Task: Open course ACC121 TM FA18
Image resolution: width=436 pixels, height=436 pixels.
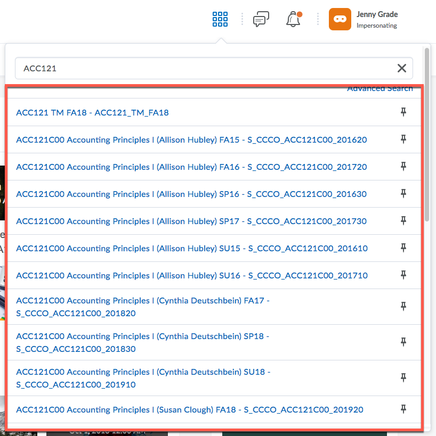Action: [92, 113]
